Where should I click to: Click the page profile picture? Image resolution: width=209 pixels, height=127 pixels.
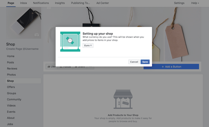tap(24, 23)
